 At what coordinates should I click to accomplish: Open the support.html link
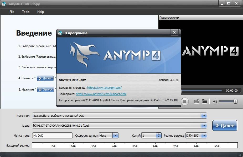[x=101, y=94]
